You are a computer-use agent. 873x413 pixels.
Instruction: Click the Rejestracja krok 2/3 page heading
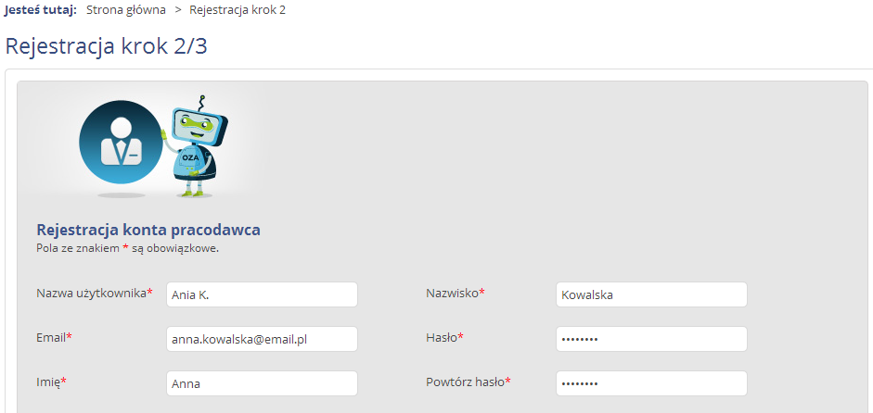pyautogui.click(x=107, y=46)
